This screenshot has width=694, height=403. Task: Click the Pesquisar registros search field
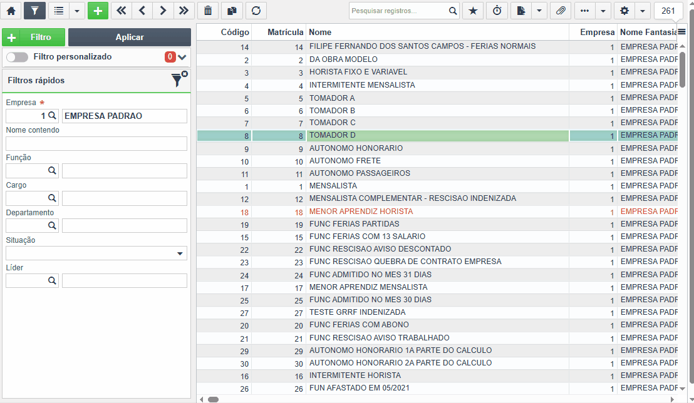(398, 11)
